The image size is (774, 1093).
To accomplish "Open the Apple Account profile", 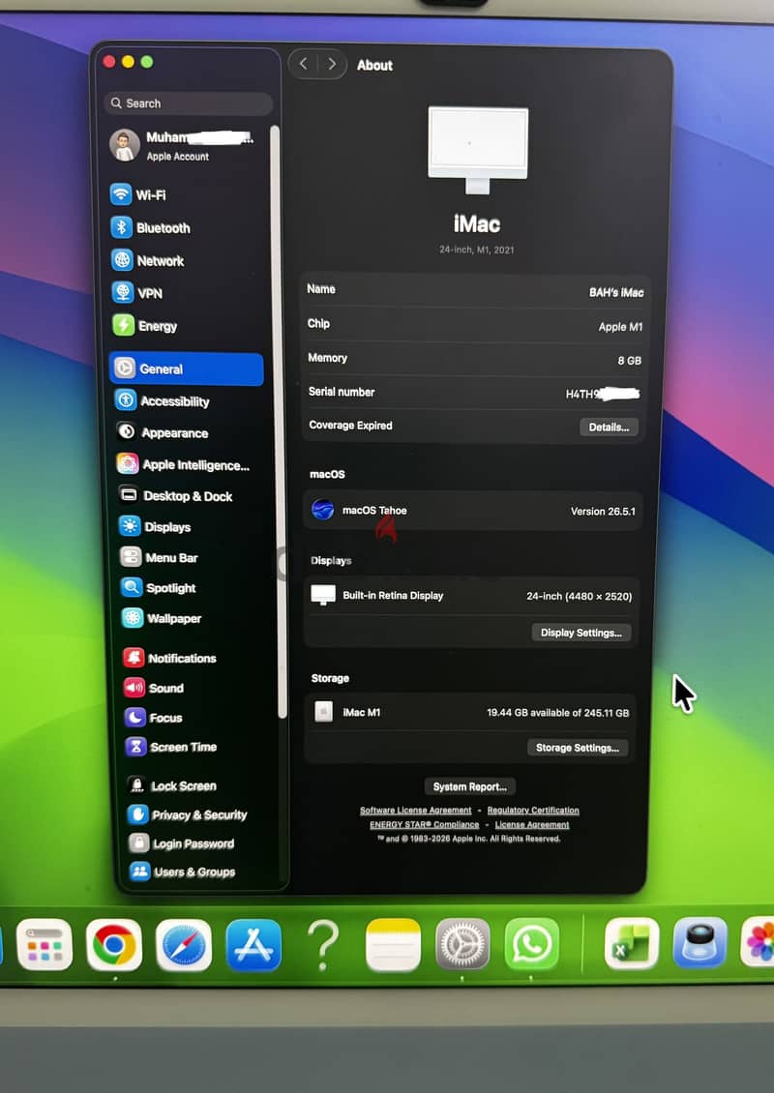I will click(x=183, y=145).
